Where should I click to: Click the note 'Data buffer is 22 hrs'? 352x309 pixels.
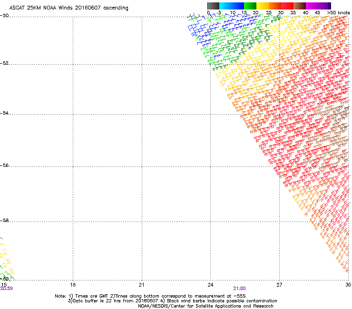coord(98,301)
